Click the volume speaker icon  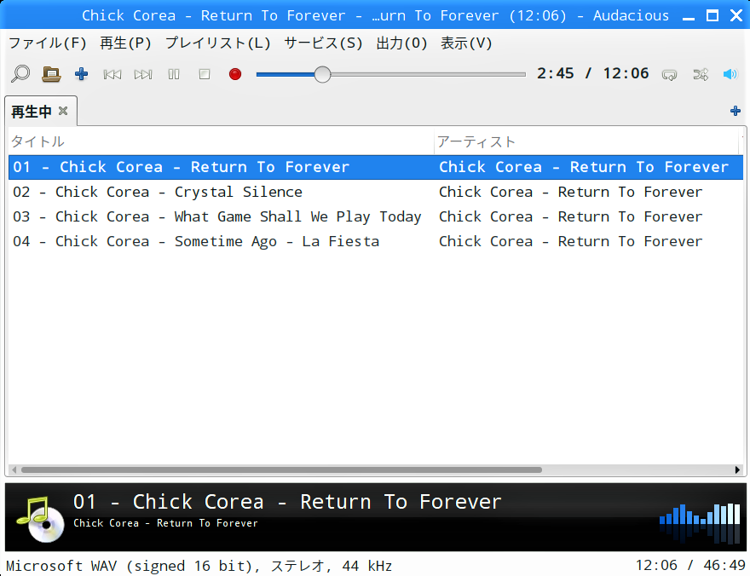coord(730,75)
